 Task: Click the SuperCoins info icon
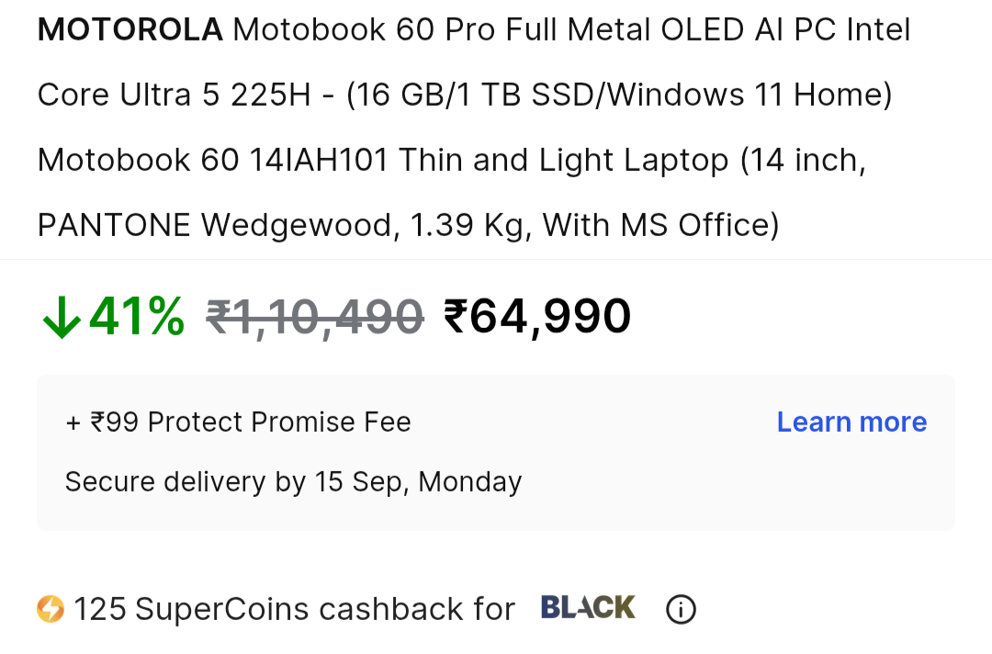tap(681, 609)
